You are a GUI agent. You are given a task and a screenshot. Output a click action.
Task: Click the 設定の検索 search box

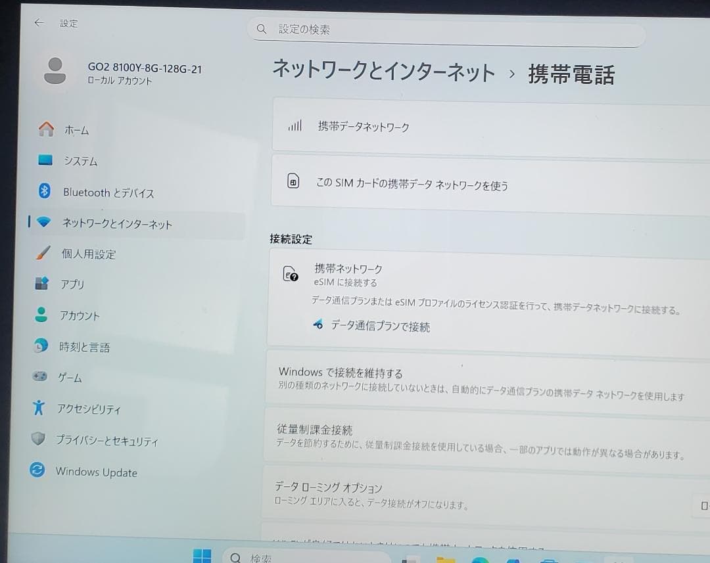click(447, 29)
